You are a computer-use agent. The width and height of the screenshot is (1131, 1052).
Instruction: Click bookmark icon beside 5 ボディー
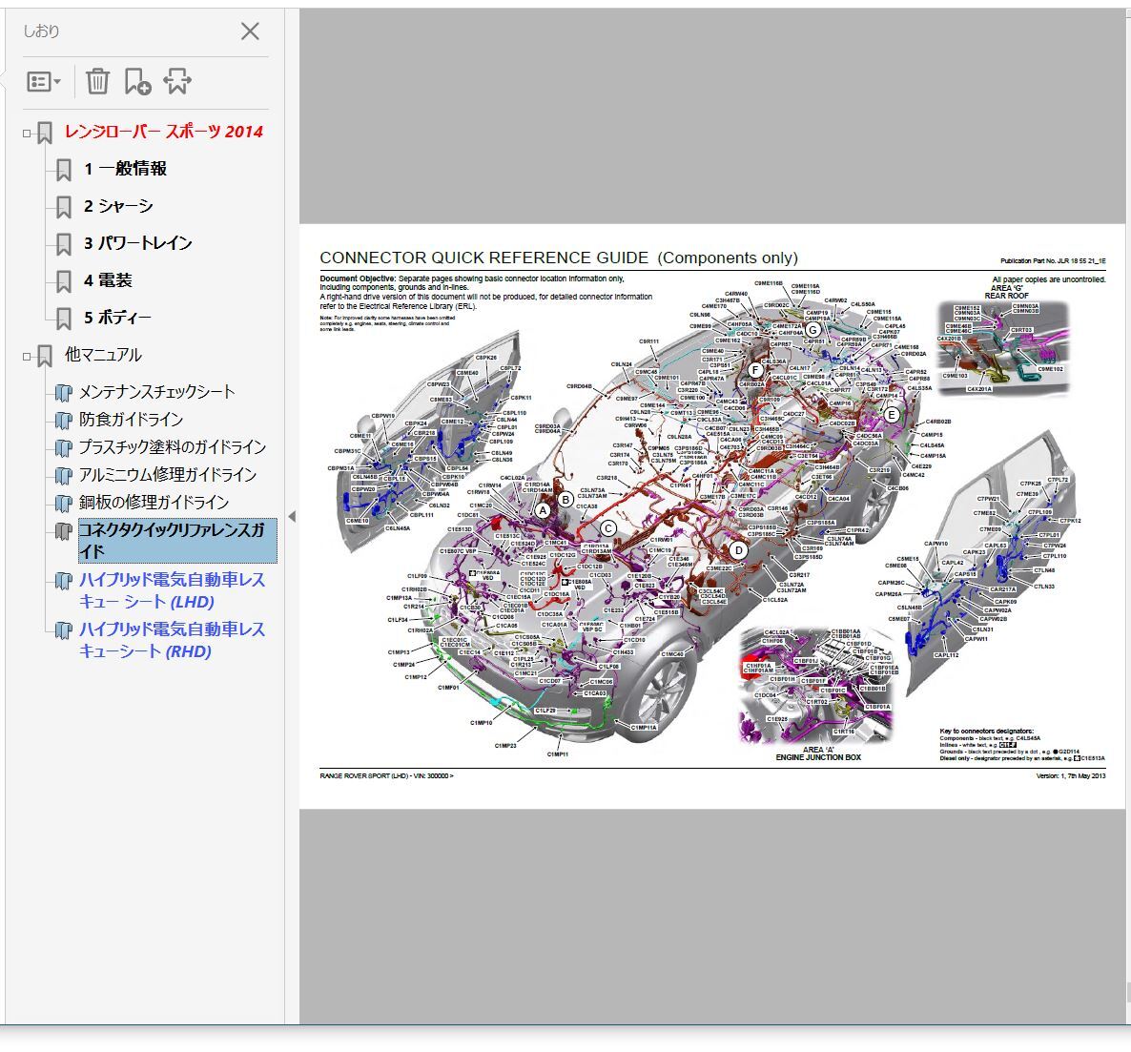coord(64,319)
